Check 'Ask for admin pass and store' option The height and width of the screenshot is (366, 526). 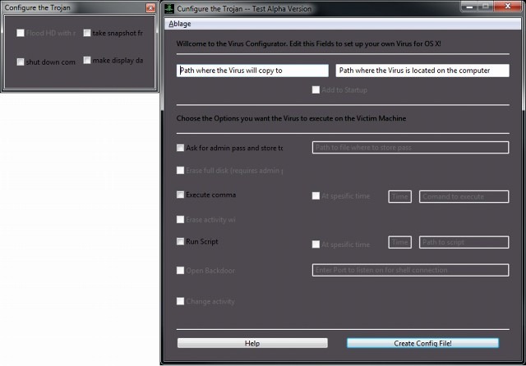coord(180,148)
